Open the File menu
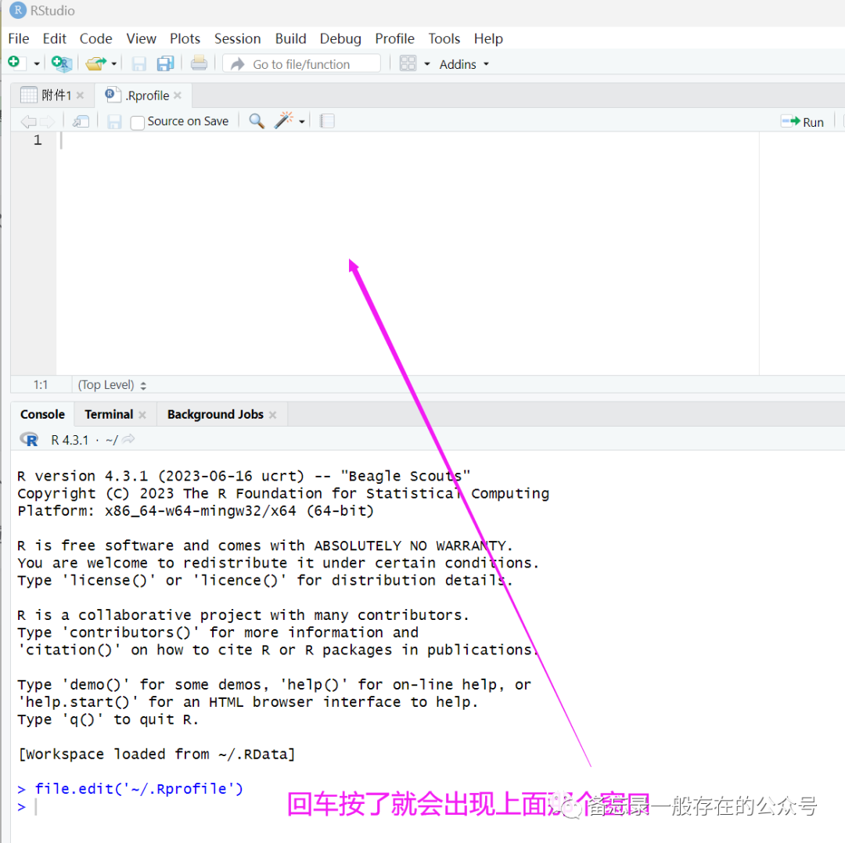This screenshot has height=843, width=845. [x=18, y=39]
